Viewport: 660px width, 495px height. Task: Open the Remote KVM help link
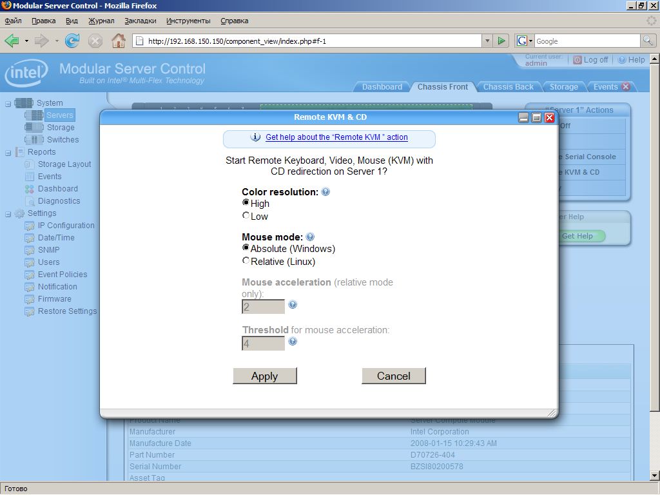pyautogui.click(x=336, y=137)
